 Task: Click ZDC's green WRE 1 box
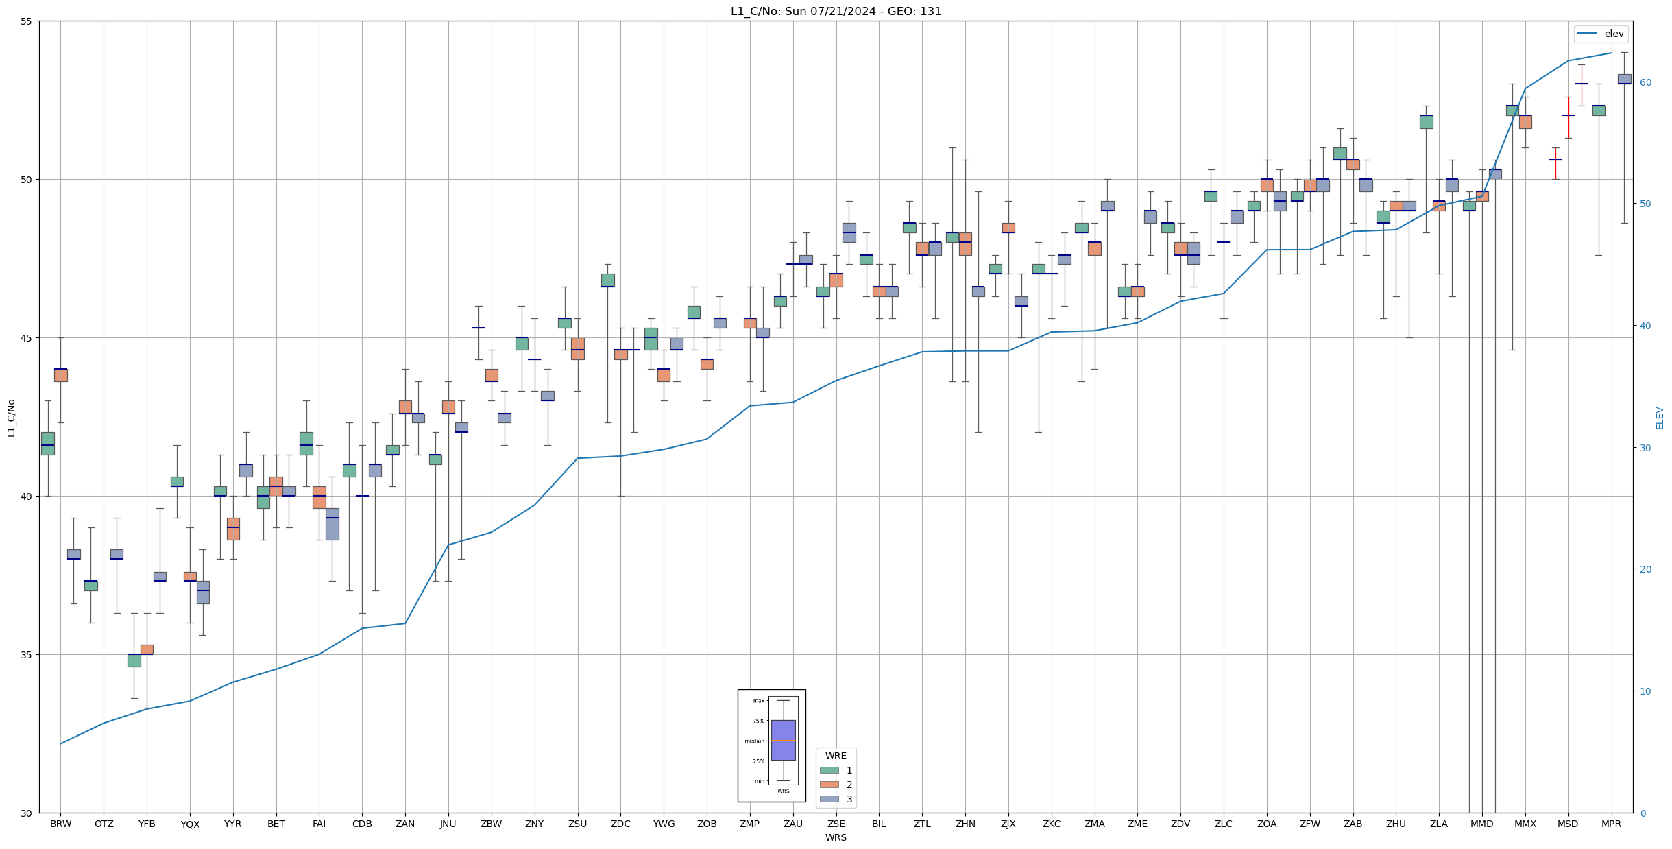[x=607, y=280]
